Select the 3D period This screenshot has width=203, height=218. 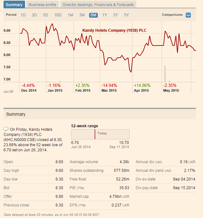click(x=34, y=15)
